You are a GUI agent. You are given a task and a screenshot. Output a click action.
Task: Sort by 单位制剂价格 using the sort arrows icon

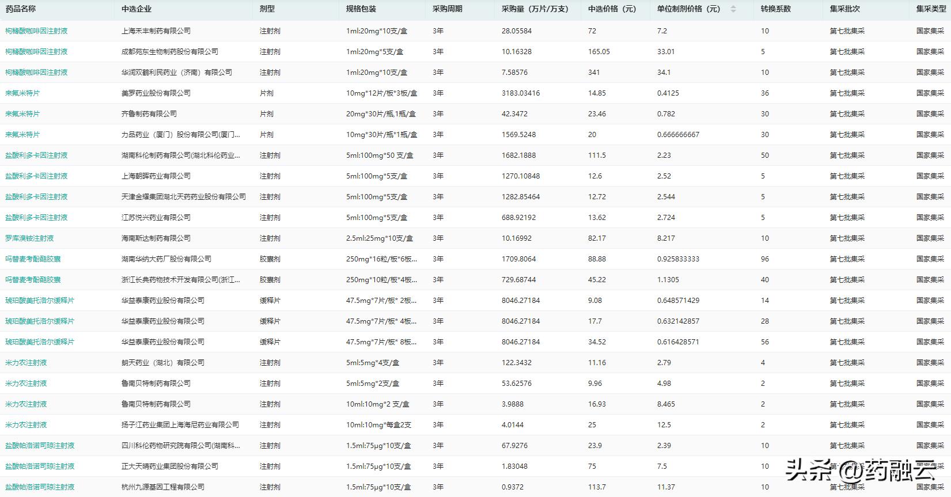pyautogui.click(x=733, y=9)
